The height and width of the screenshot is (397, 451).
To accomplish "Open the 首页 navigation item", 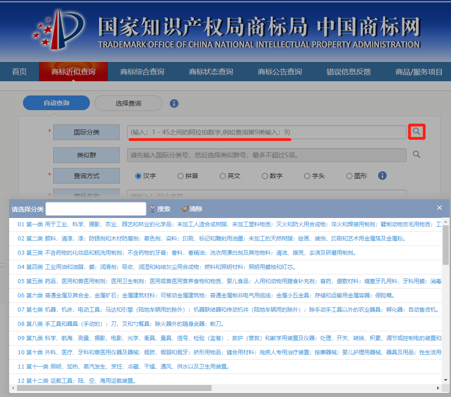I will [19, 72].
